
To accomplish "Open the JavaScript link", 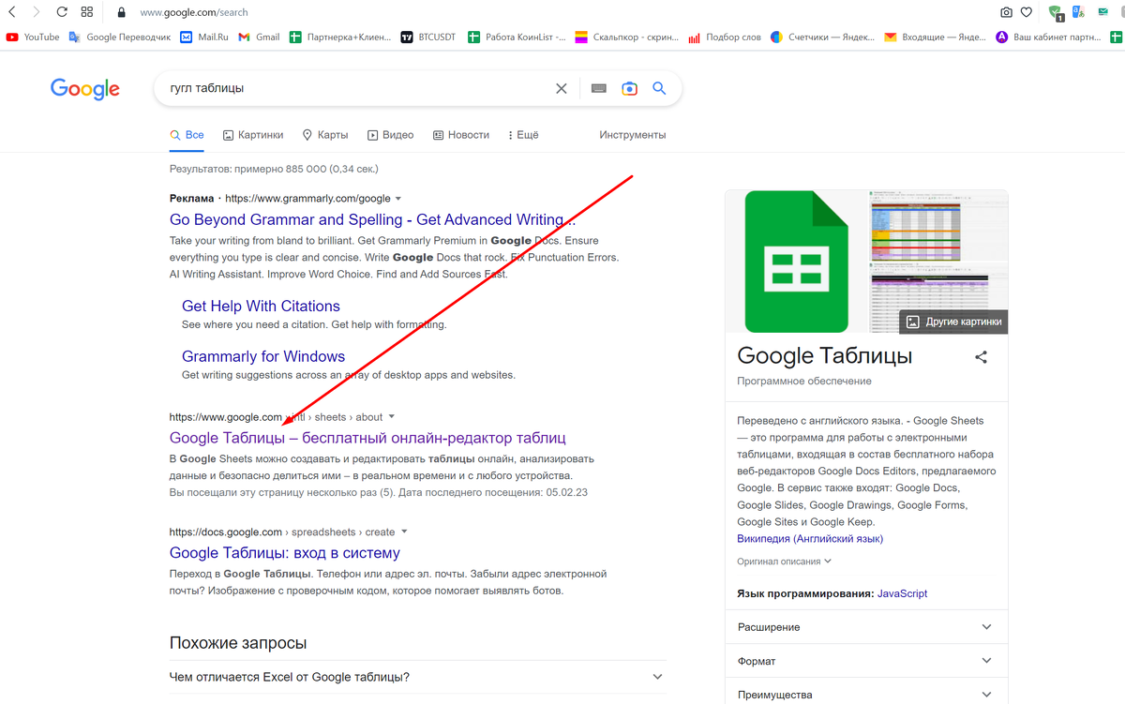I will pyautogui.click(x=902, y=593).
